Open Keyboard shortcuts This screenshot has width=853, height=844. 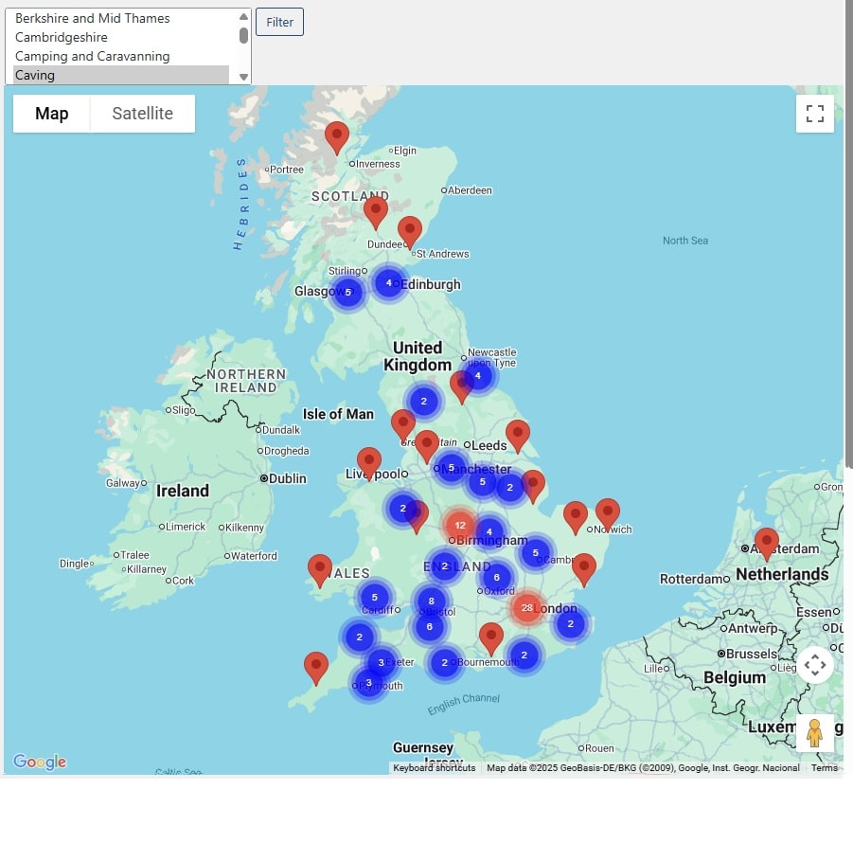(x=434, y=767)
